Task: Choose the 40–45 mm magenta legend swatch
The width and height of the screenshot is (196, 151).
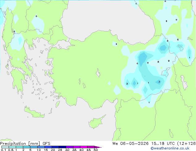Action: 84,147
